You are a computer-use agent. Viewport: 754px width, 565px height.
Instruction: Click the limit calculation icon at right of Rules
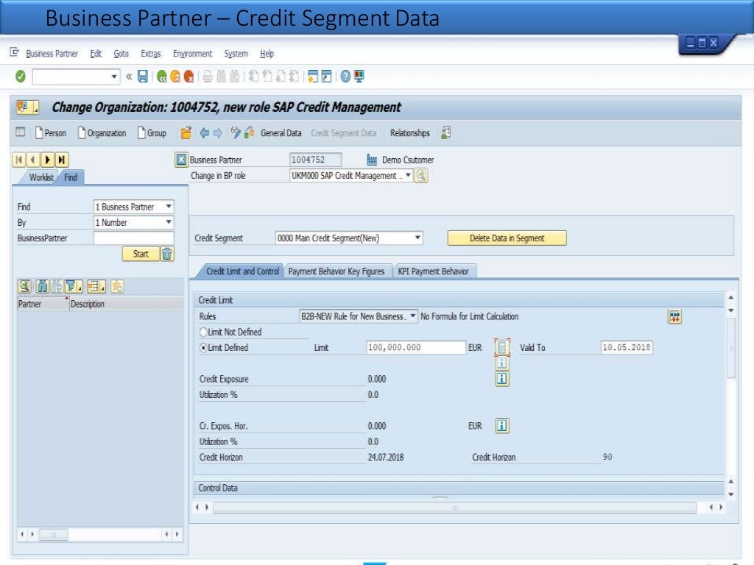pos(674,316)
